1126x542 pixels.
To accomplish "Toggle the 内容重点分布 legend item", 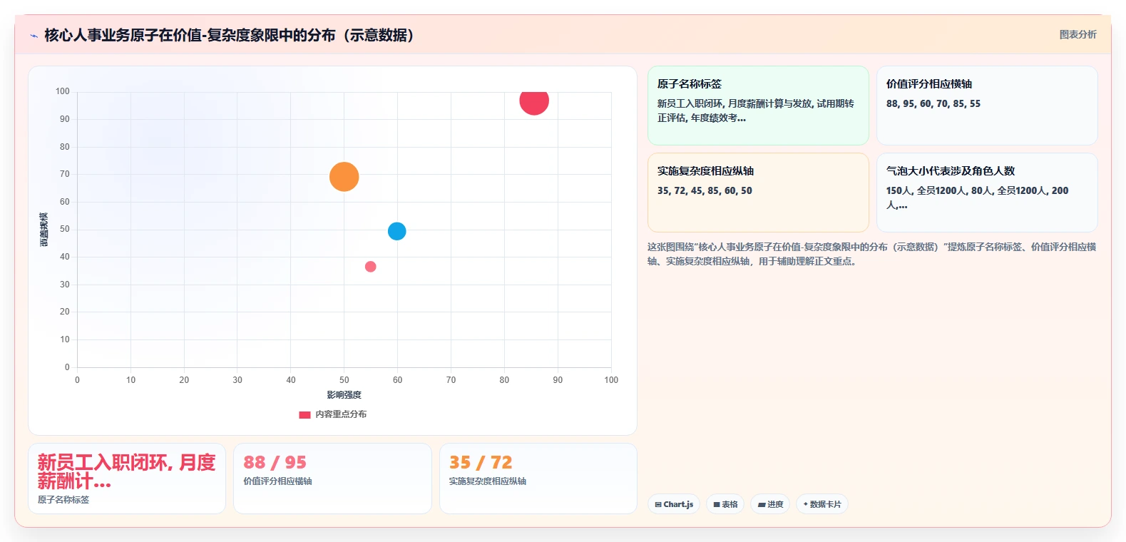I will coord(332,414).
